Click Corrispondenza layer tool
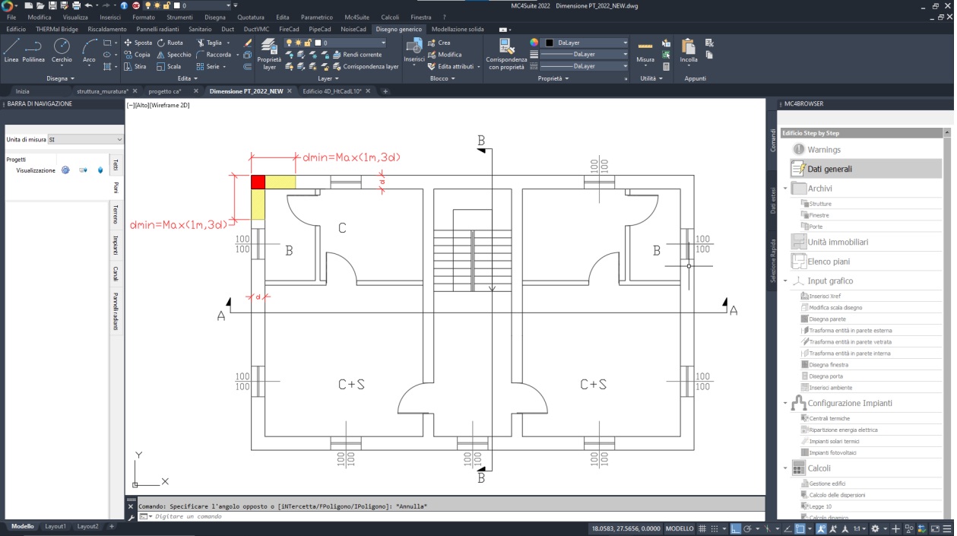The height and width of the screenshot is (536, 957). click(365, 66)
